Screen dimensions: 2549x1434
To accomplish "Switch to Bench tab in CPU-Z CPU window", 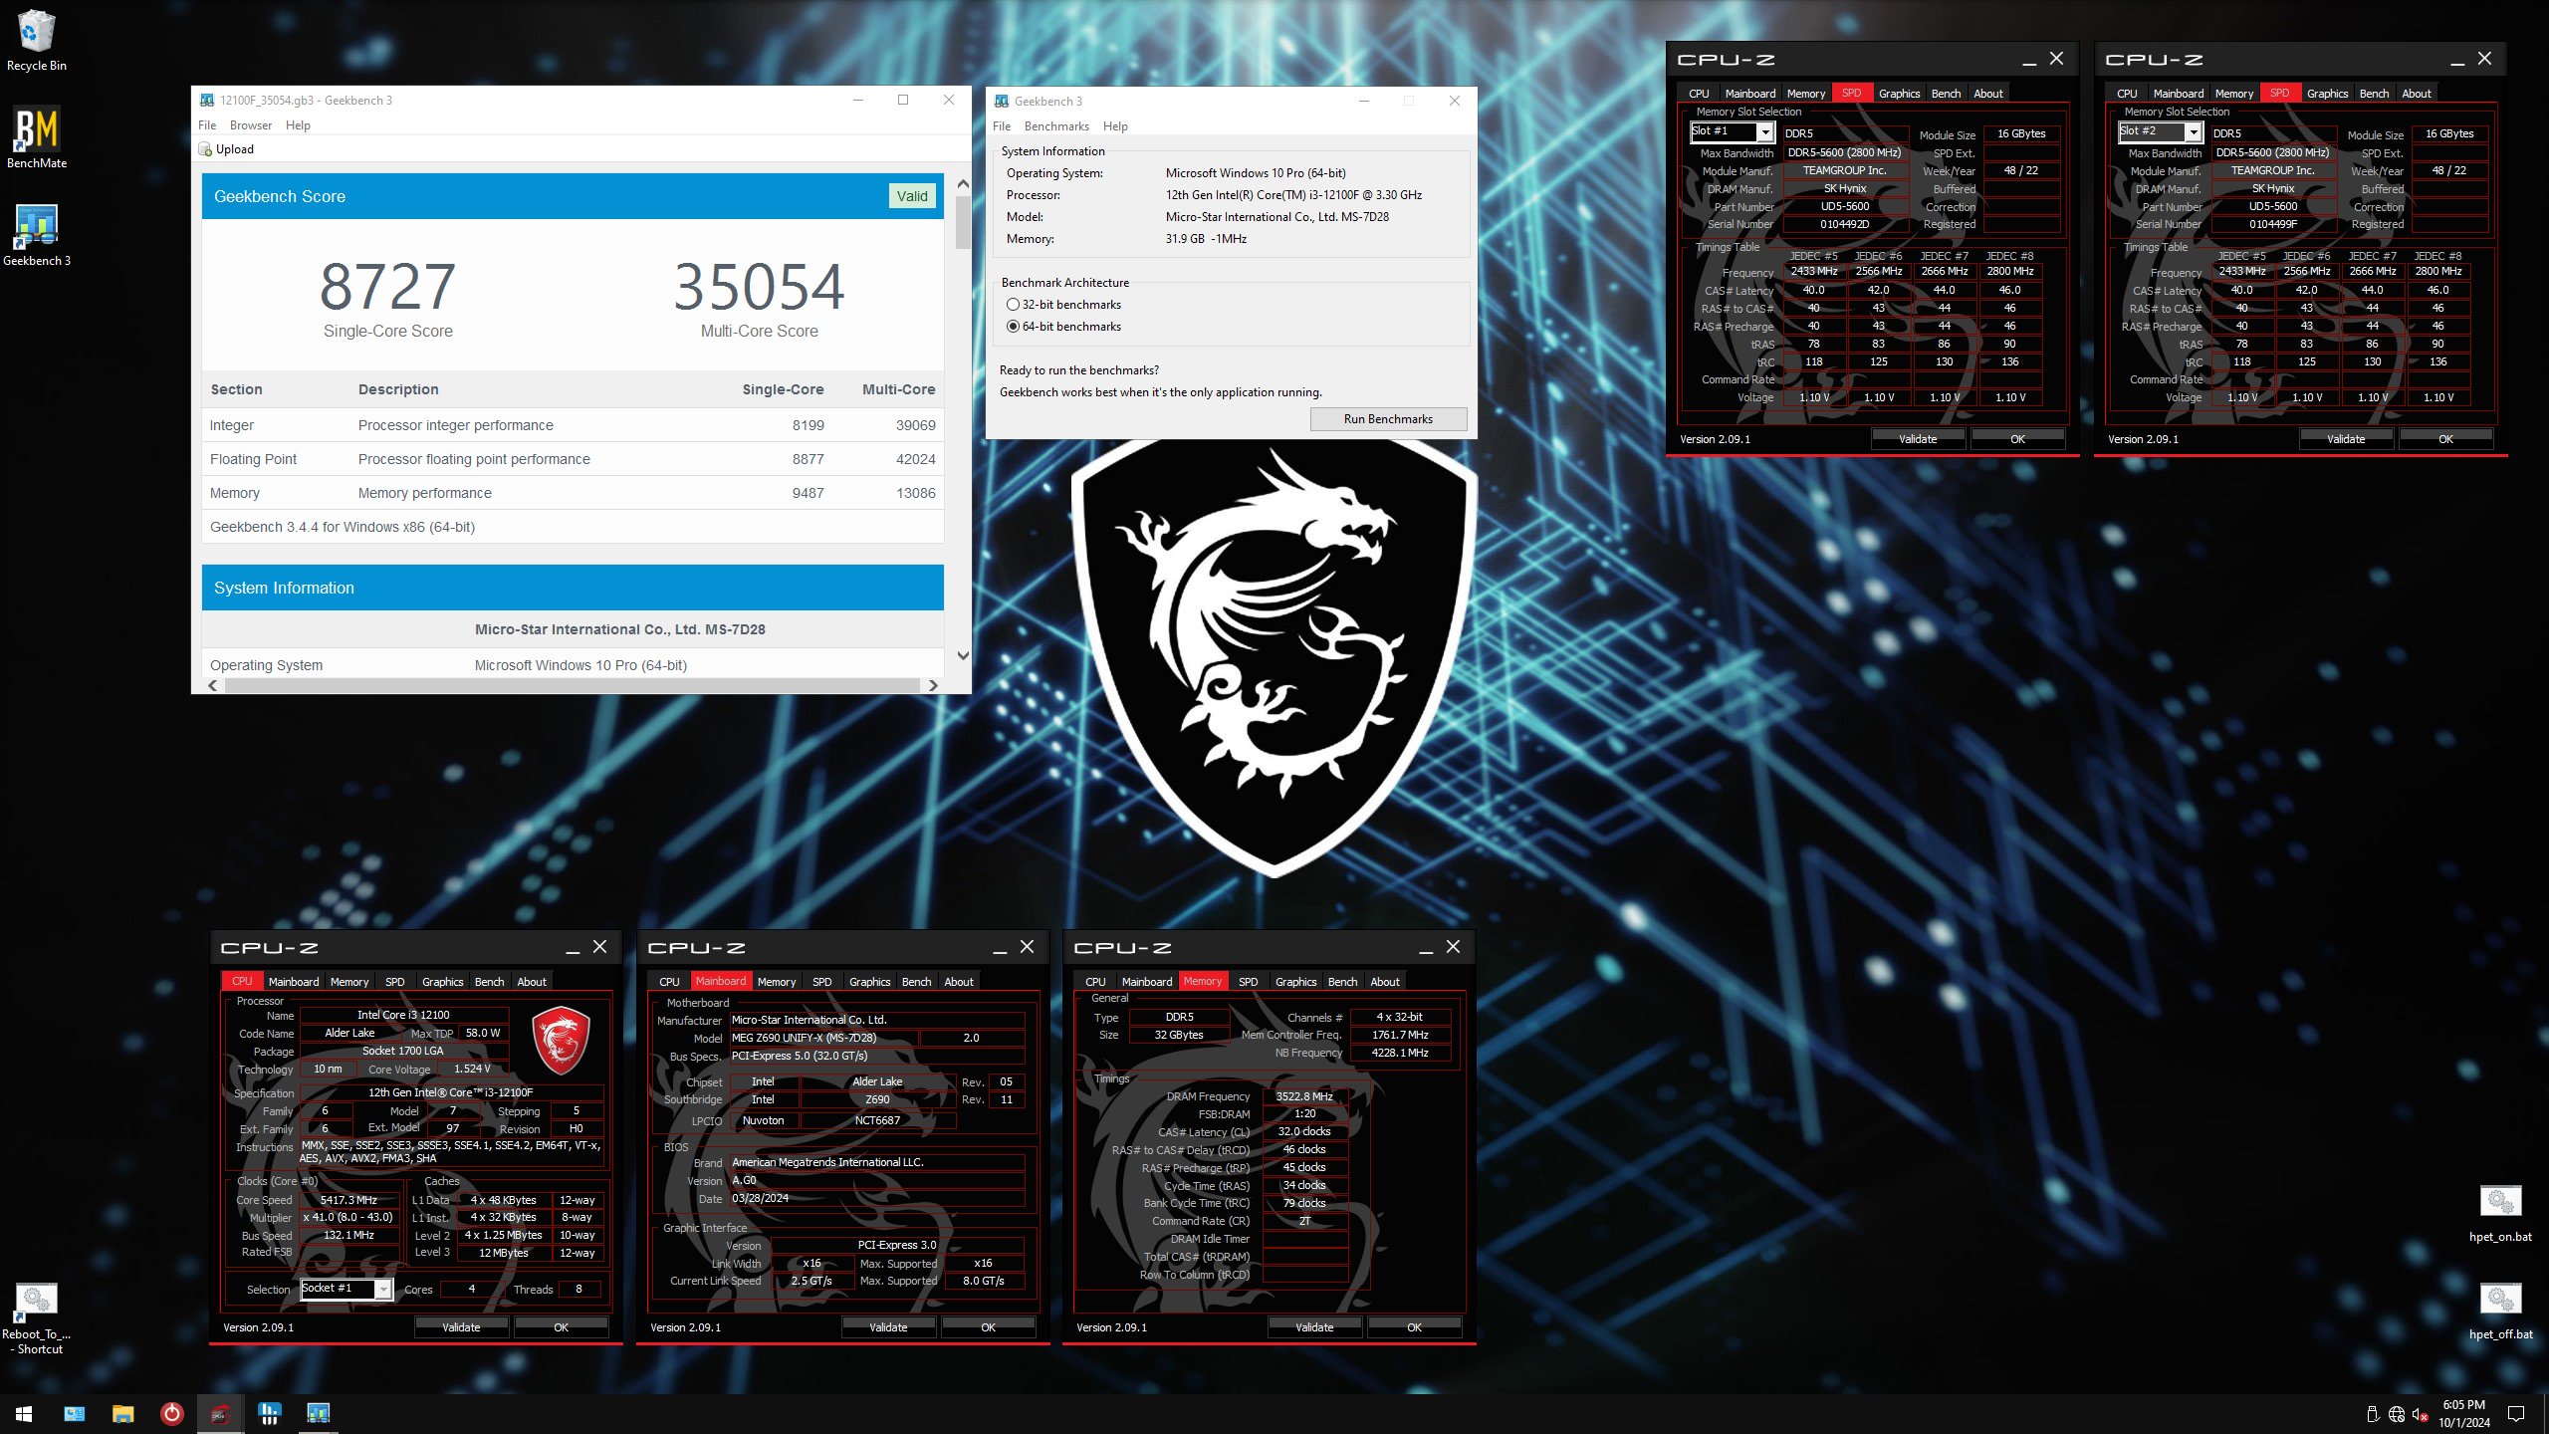I will click(x=489, y=982).
